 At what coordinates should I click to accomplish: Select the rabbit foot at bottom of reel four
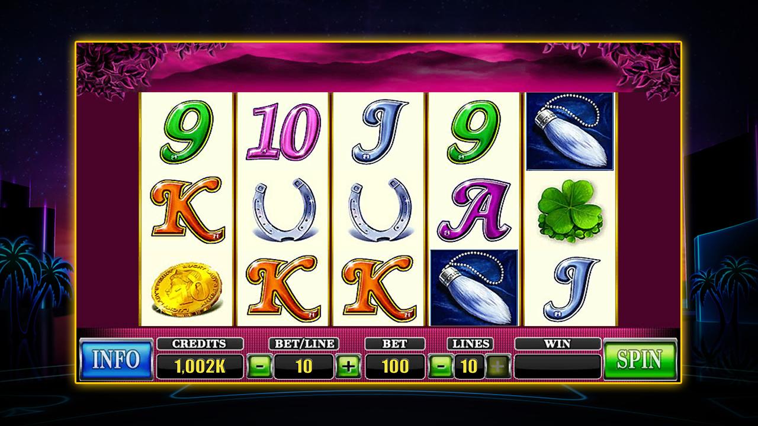tap(474, 288)
